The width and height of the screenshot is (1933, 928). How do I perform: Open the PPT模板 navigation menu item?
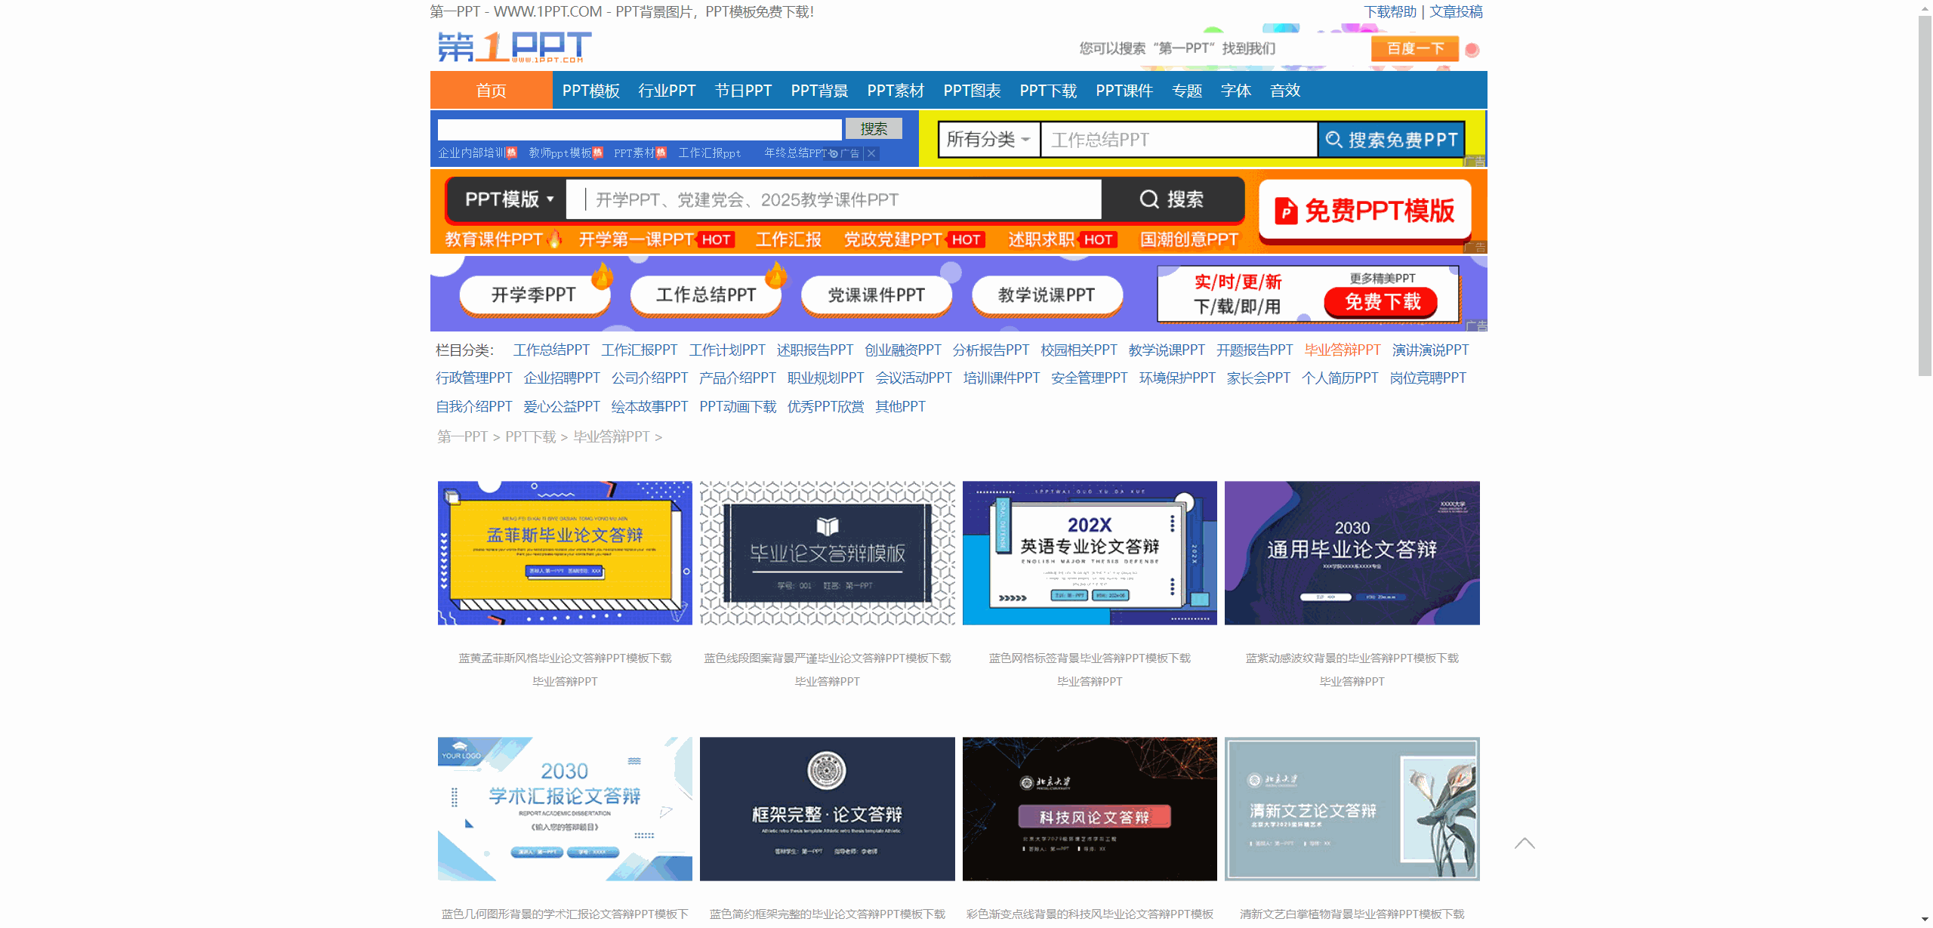[590, 91]
